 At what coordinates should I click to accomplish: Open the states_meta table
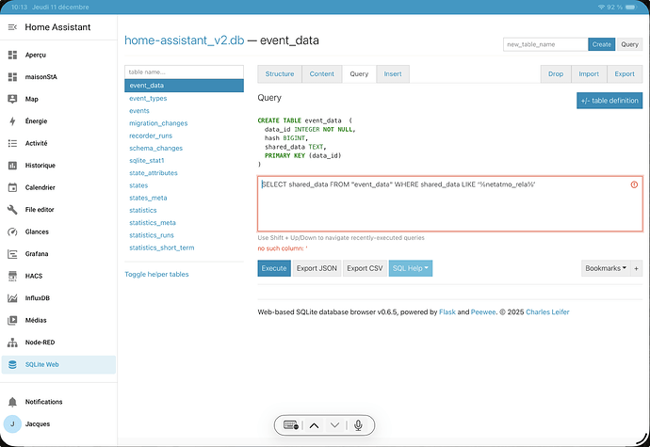coord(148,198)
